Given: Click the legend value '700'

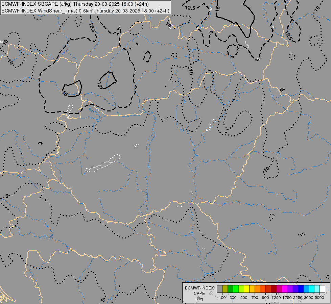Looking at the screenshot, I should [255, 298].
